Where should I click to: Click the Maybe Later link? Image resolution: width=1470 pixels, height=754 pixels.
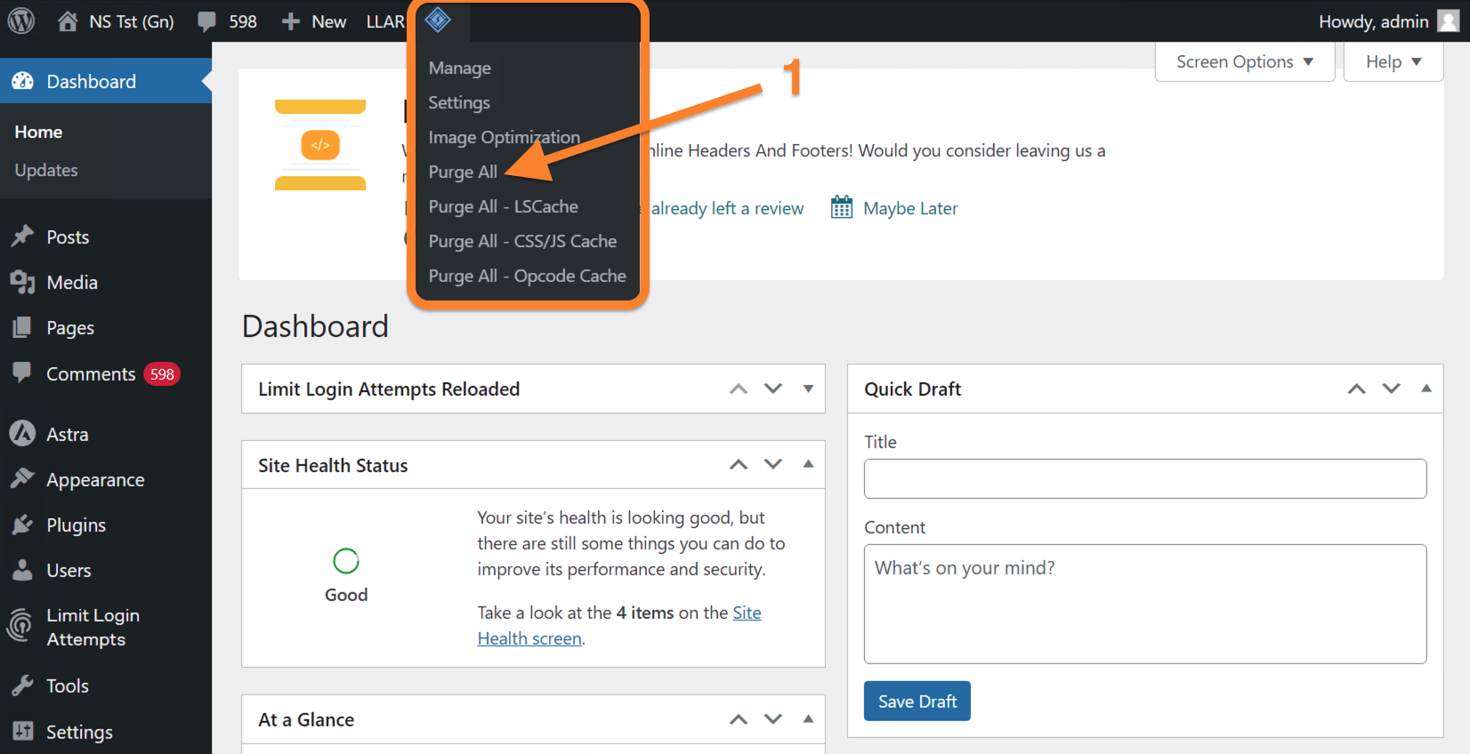[910, 208]
